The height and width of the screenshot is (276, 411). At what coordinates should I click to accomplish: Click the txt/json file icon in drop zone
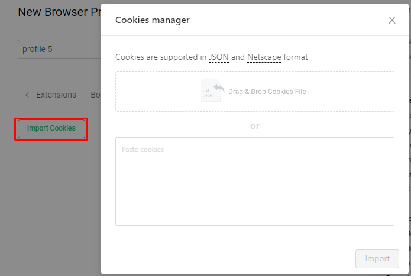pos(211,90)
